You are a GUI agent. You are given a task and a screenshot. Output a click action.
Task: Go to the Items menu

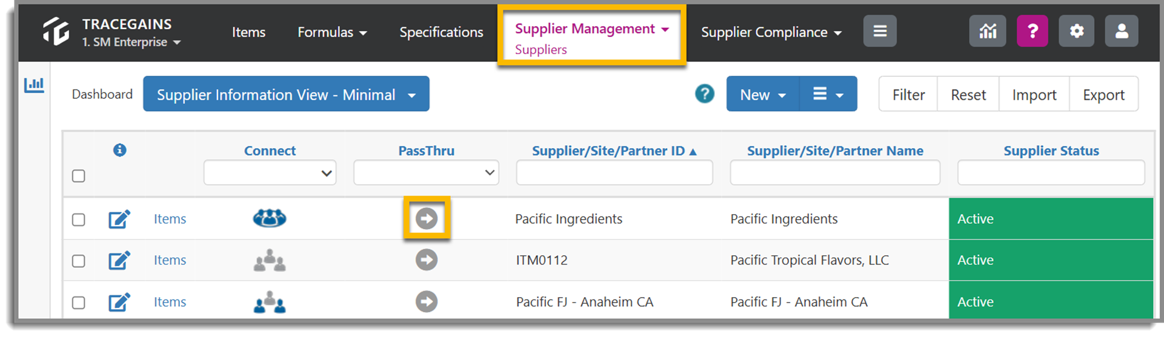(x=248, y=32)
